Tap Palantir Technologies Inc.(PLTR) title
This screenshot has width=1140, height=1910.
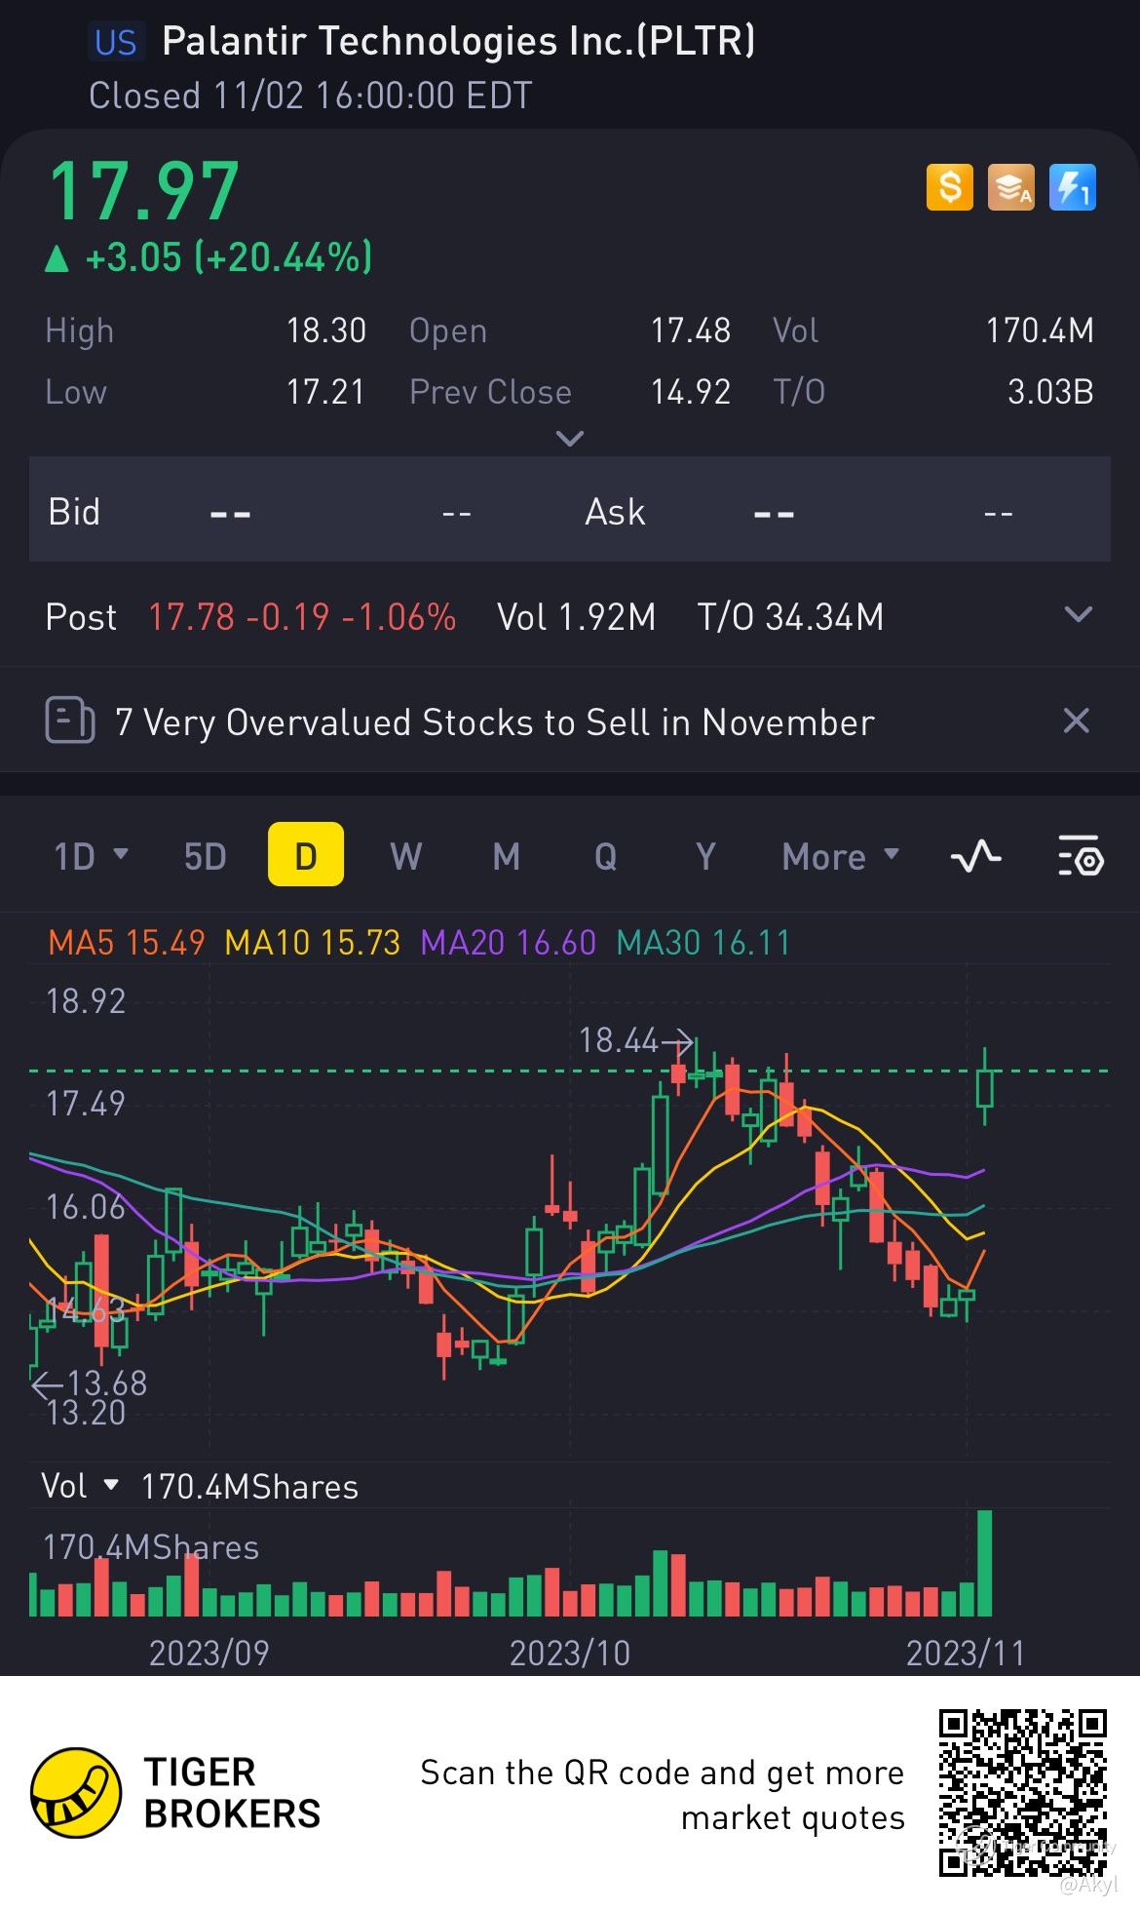pos(458,41)
